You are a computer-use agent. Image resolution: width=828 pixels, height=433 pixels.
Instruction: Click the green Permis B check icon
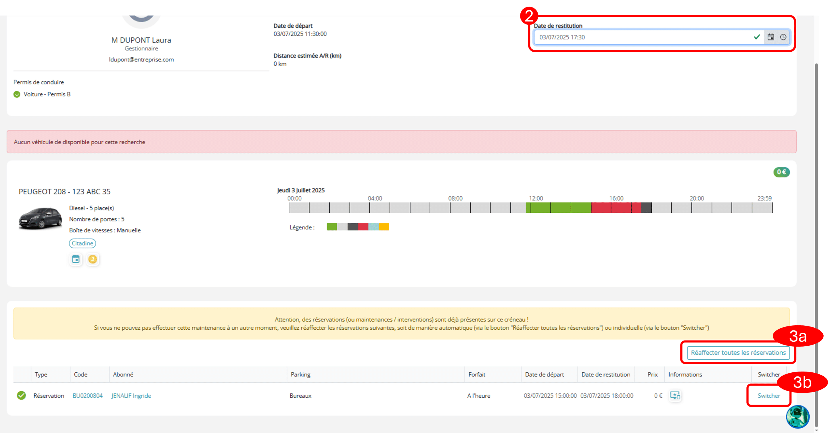(17, 94)
